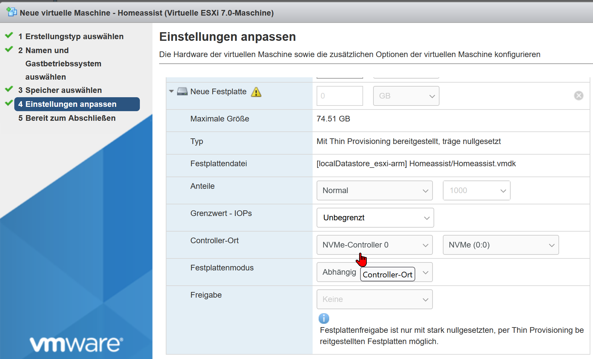Select step 5 Bereit zum Abschließen

pos(67,118)
